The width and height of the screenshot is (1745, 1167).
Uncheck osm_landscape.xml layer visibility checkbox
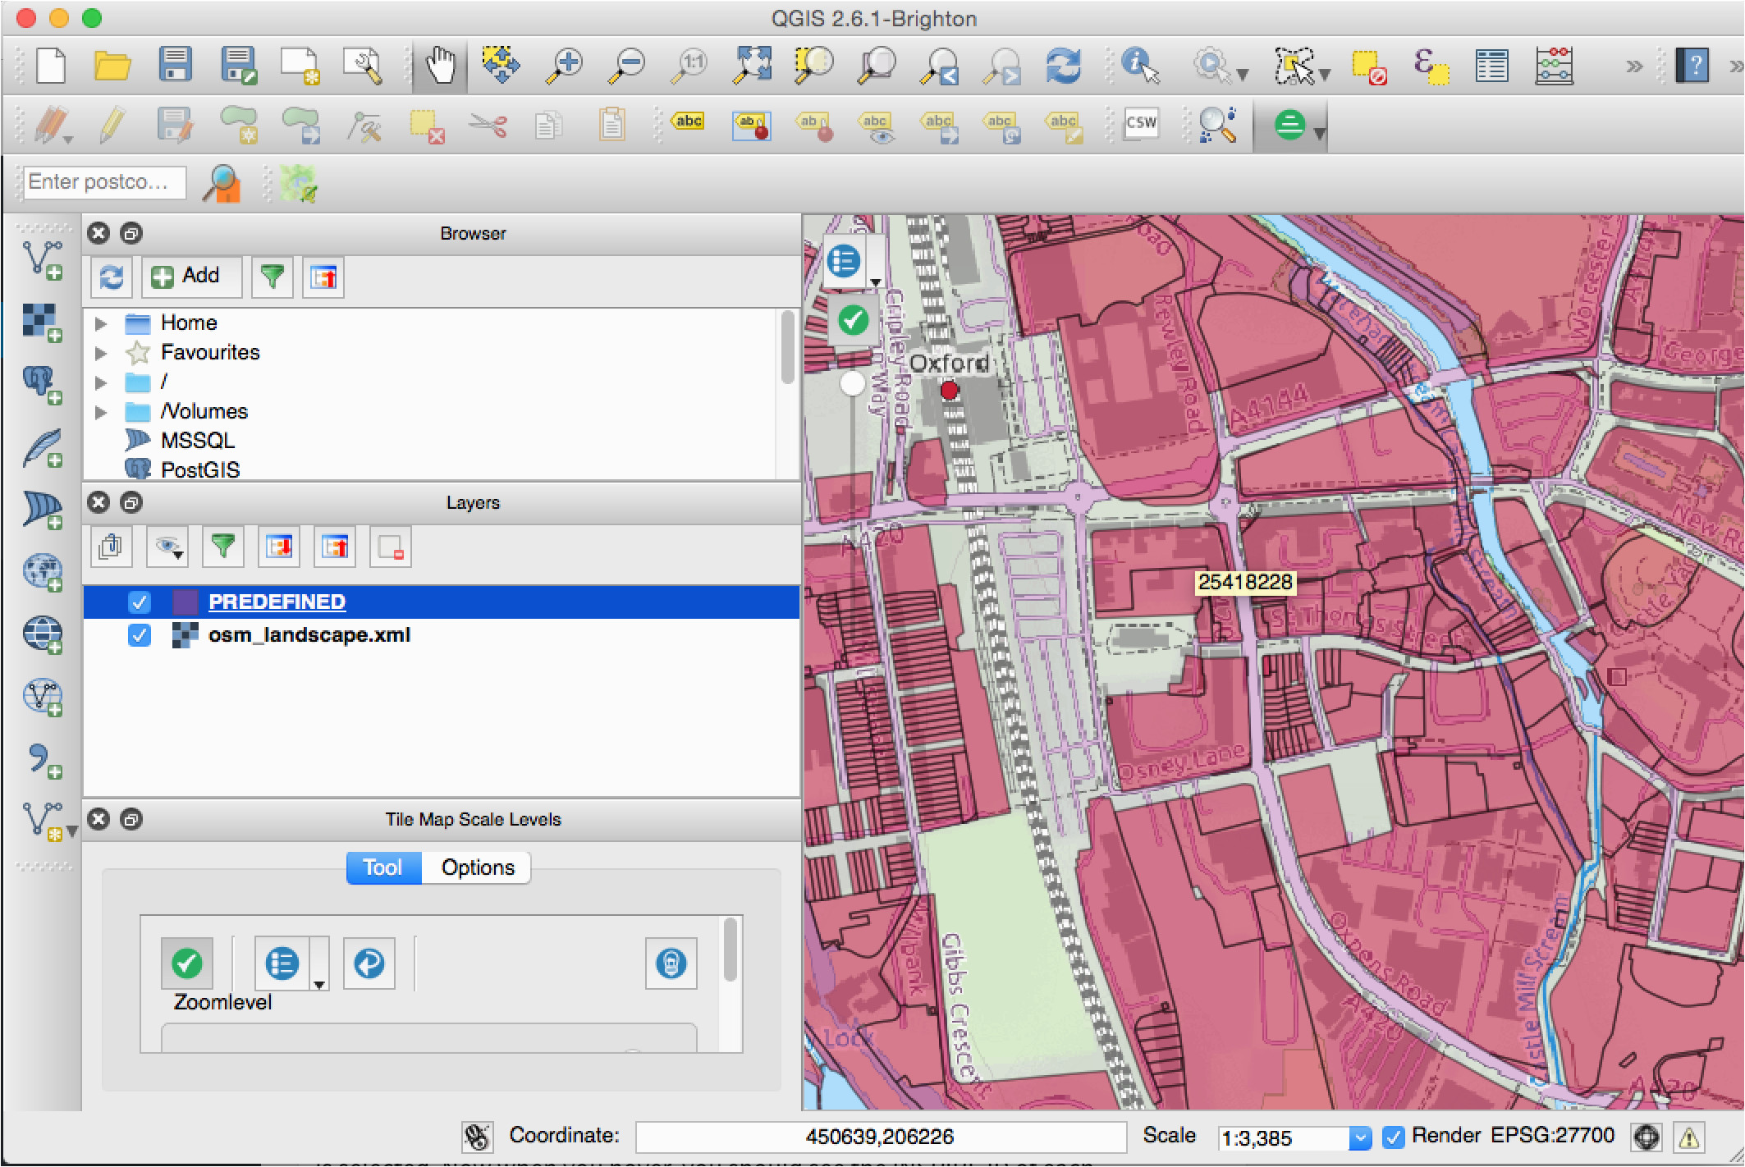click(140, 635)
